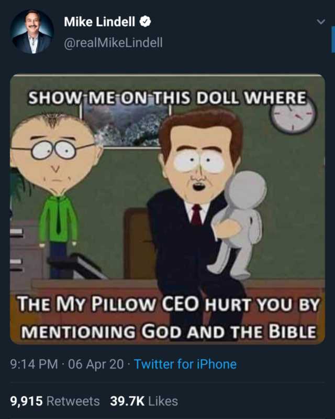View the 39.7K Likes list
335x419 pixels.
(x=144, y=401)
